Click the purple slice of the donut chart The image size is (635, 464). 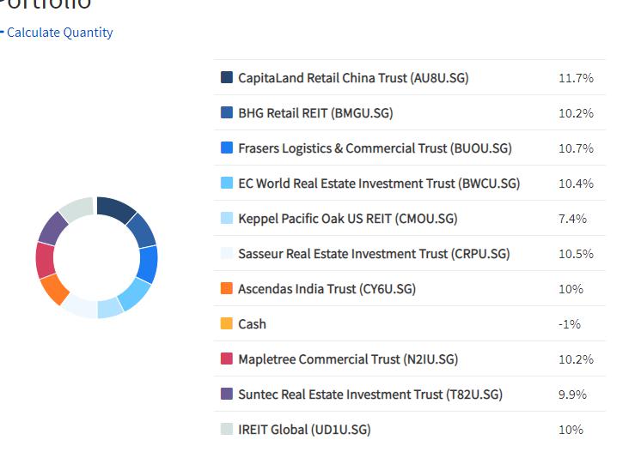pos(53,227)
